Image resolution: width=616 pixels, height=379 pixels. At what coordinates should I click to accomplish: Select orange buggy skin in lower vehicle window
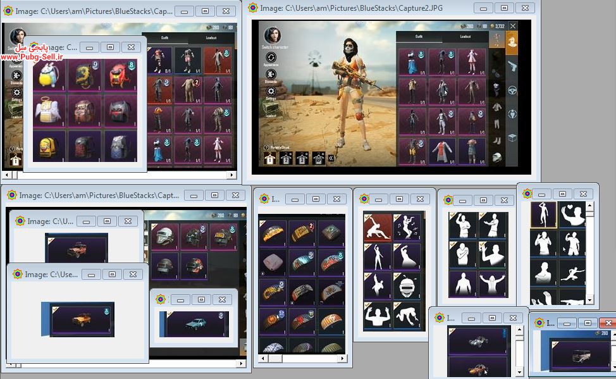pos(477,368)
